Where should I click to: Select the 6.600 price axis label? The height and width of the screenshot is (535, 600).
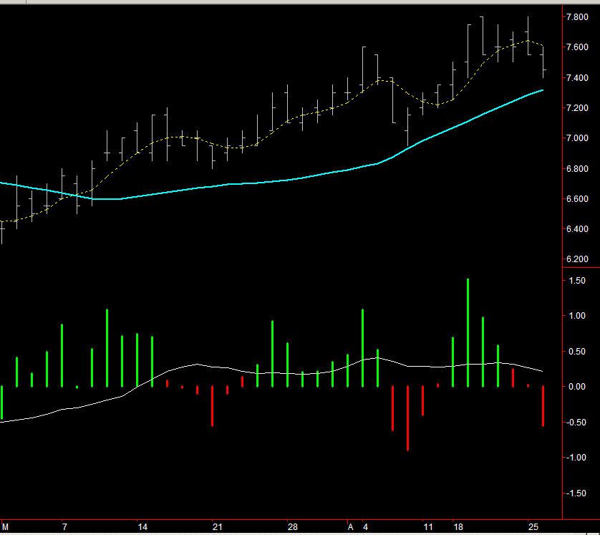click(577, 199)
